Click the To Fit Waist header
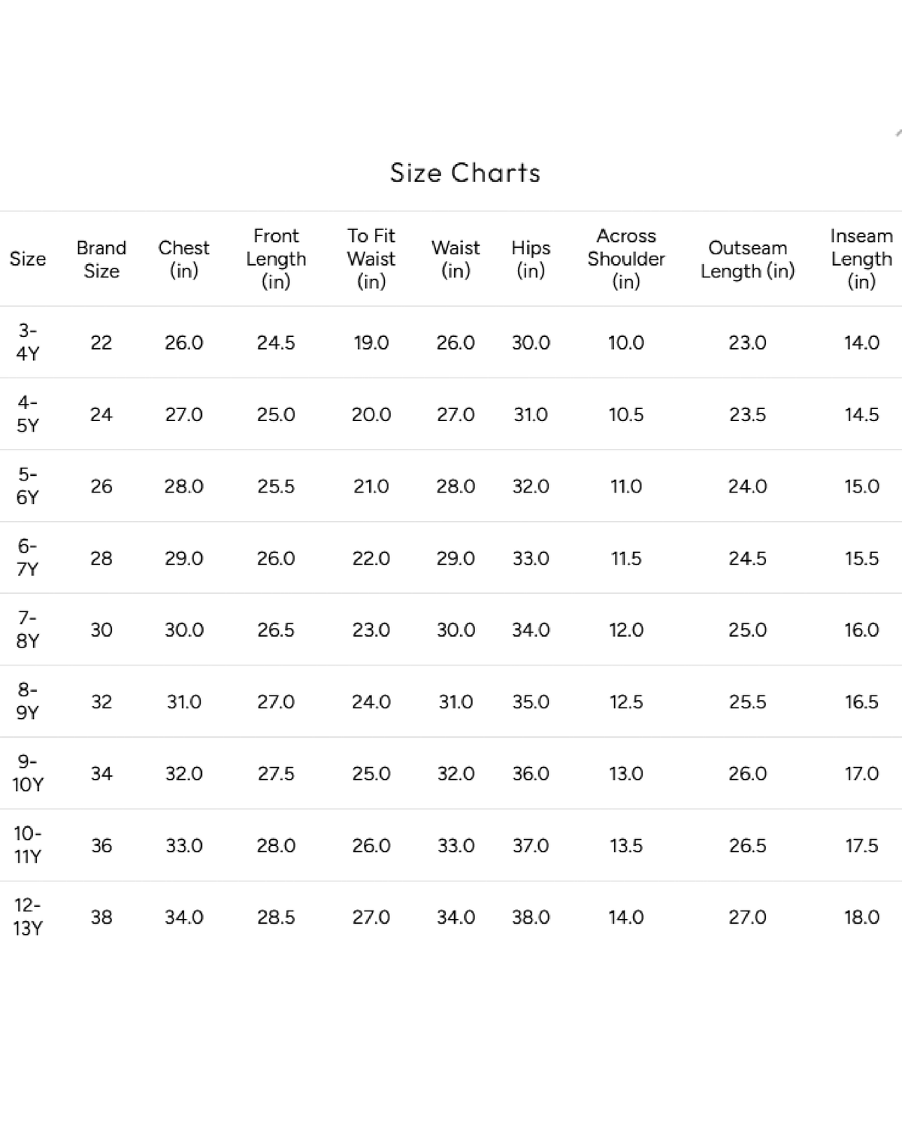The width and height of the screenshot is (902, 1131). 371,259
